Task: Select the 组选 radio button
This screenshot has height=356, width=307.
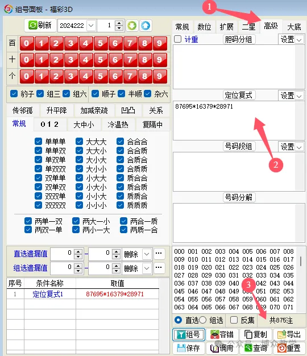Action: [x=202, y=320]
